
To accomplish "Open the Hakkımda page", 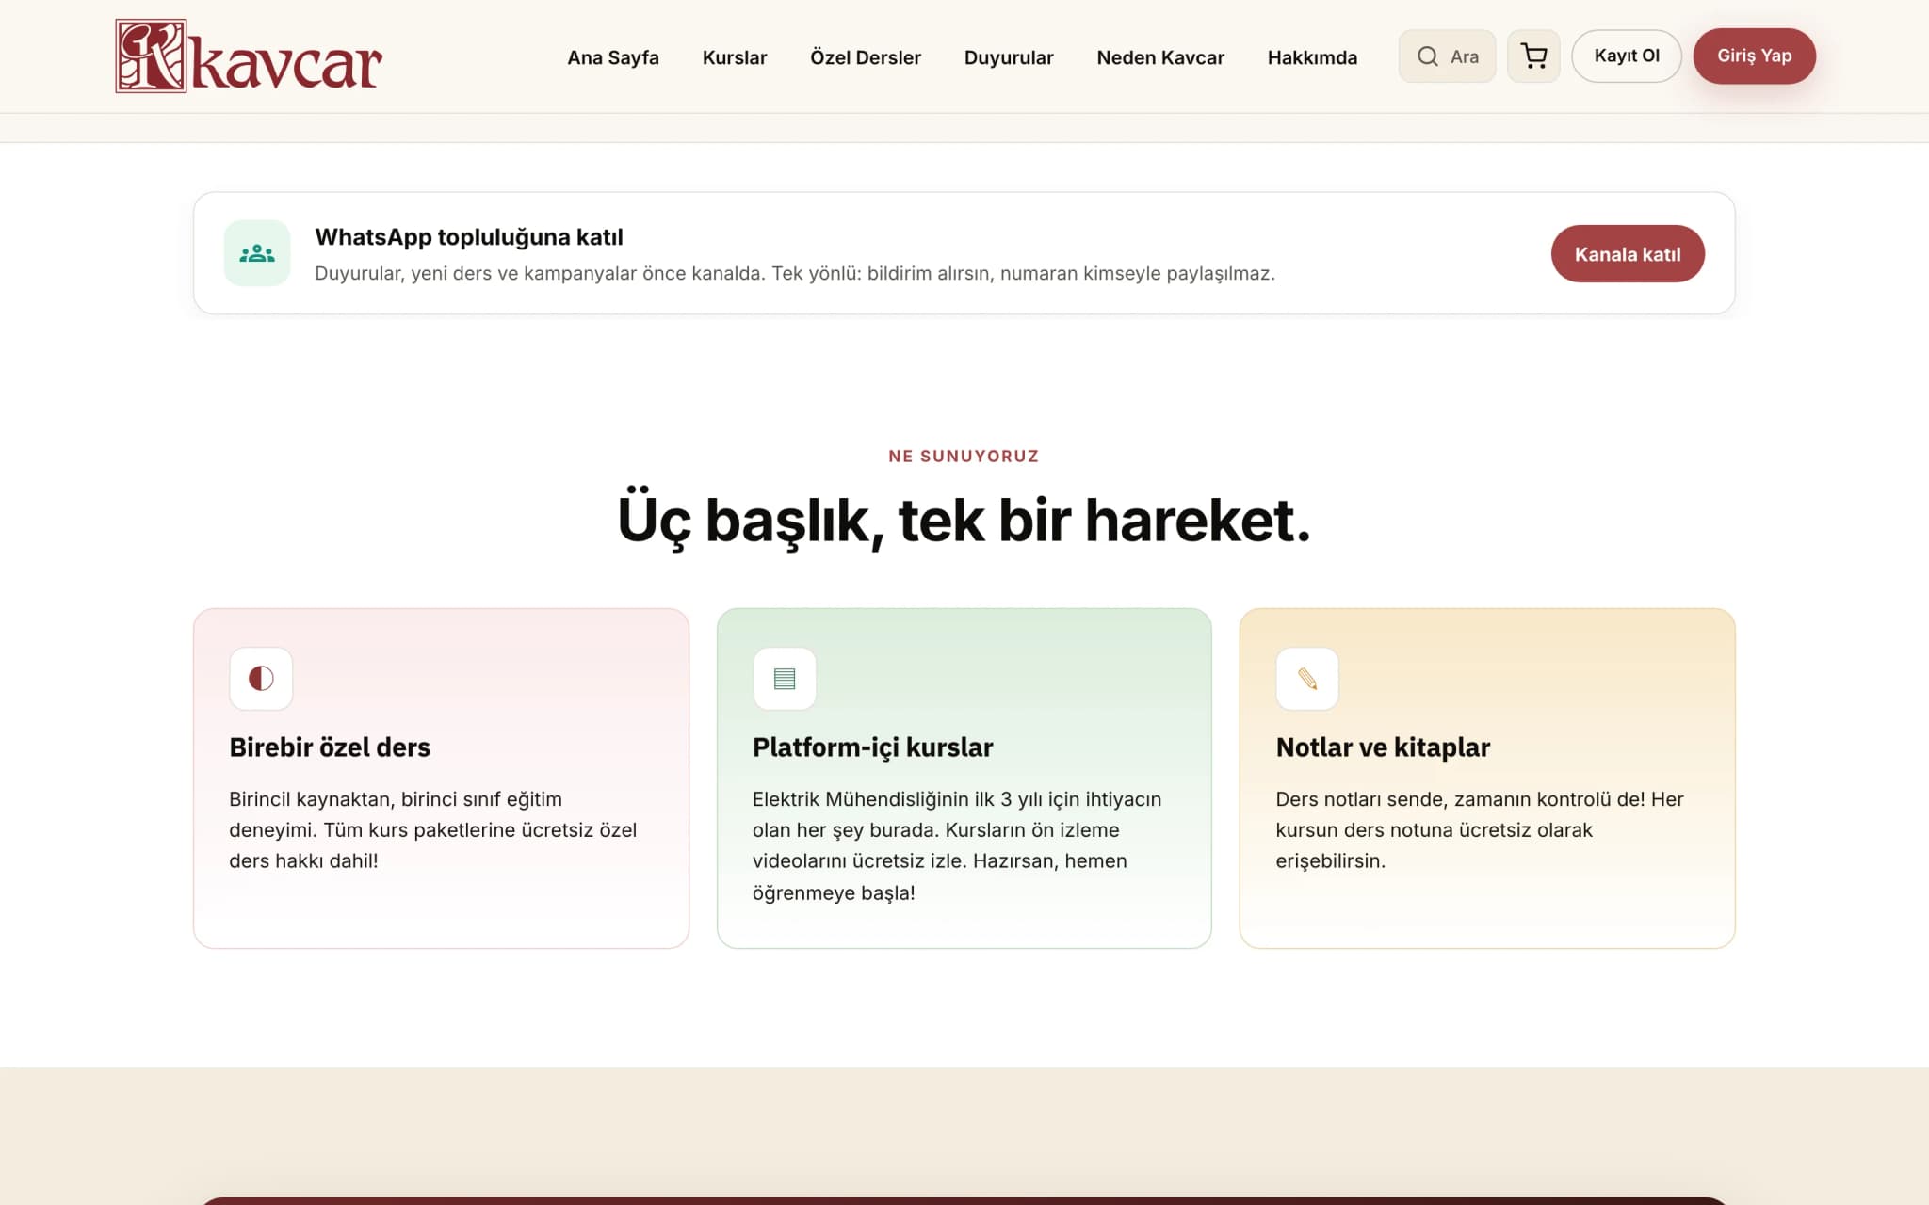I will pos(1312,57).
